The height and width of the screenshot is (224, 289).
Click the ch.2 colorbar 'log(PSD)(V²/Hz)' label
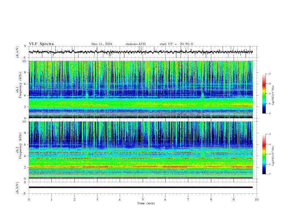273,156
